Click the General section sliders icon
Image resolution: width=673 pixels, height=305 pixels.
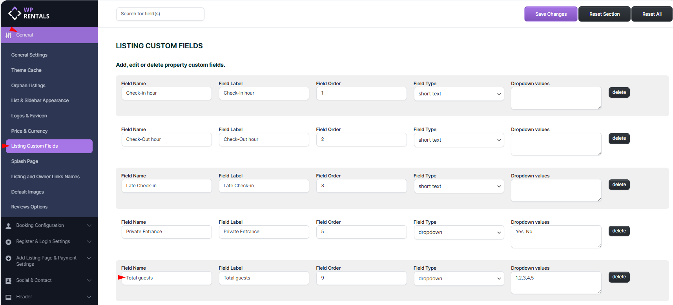coord(8,35)
